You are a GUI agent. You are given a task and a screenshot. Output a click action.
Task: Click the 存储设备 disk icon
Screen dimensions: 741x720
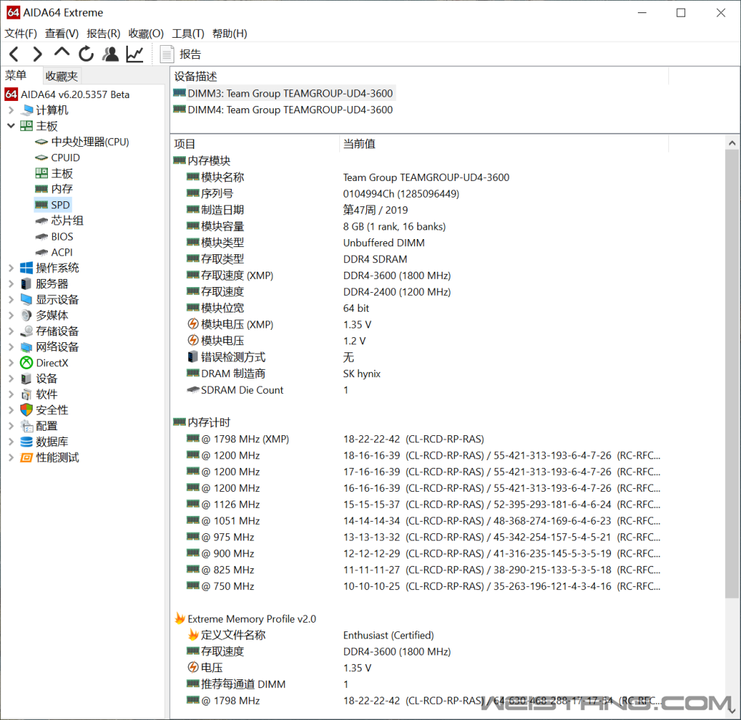[x=26, y=331]
